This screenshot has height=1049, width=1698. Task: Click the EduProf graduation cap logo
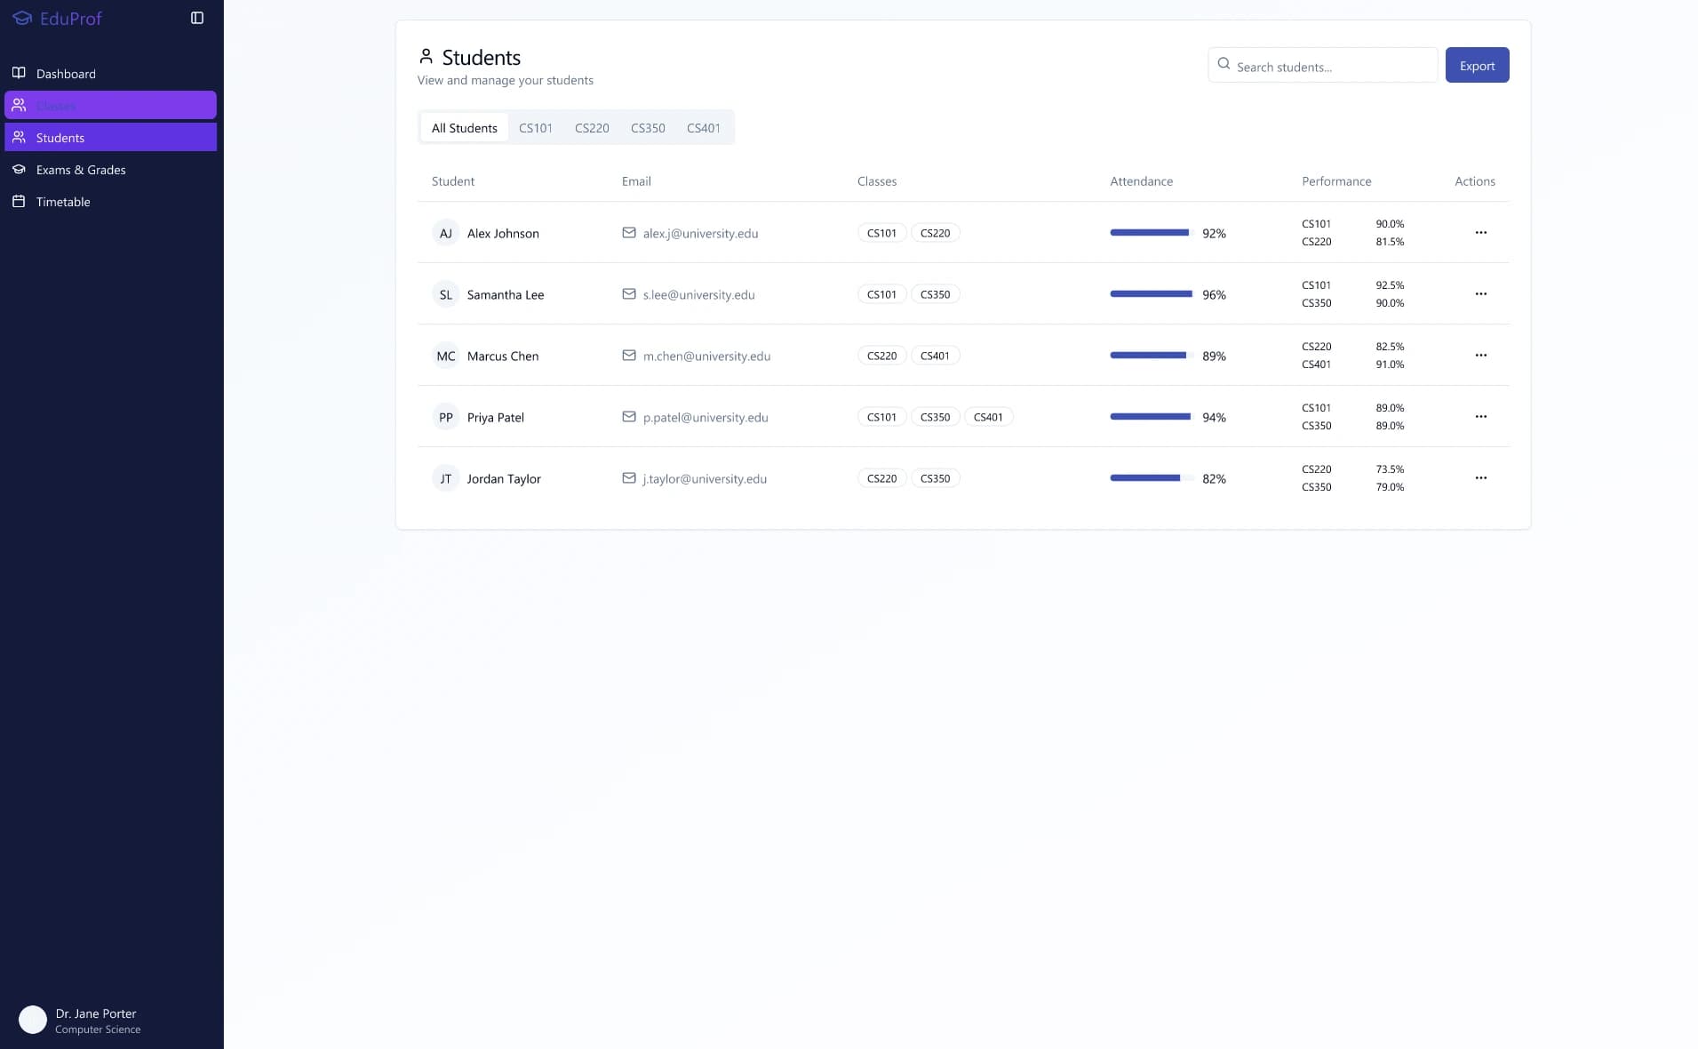(x=22, y=18)
